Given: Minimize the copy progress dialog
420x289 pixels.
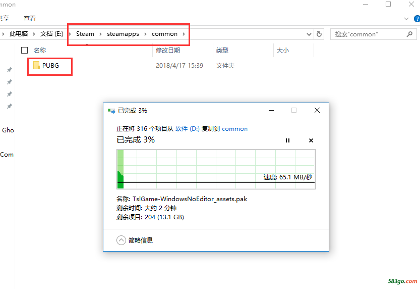Looking at the screenshot, I should (271, 110).
